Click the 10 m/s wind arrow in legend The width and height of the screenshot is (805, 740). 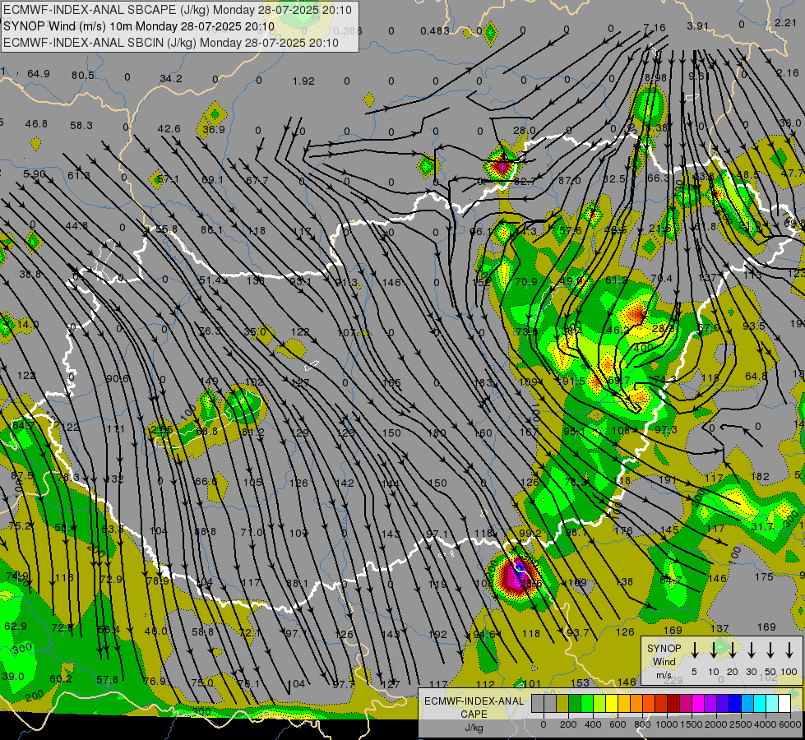[x=714, y=650]
